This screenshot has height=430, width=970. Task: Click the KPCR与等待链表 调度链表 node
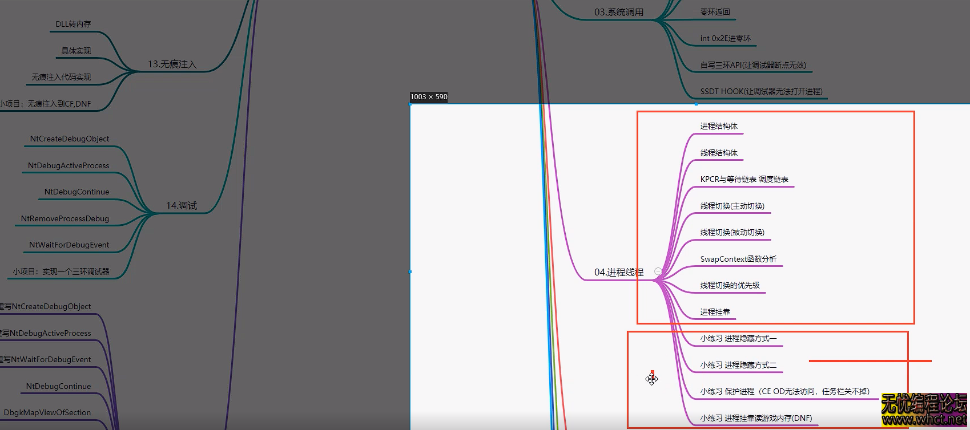click(744, 180)
